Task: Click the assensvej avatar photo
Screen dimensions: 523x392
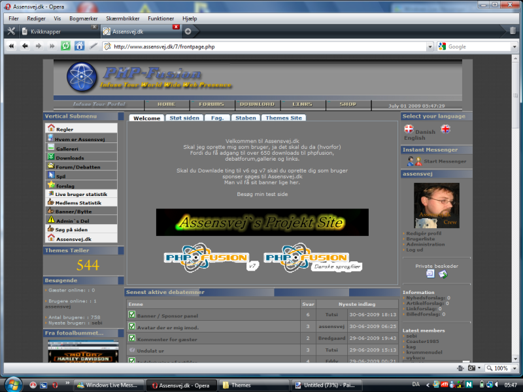Action: (437, 205)
